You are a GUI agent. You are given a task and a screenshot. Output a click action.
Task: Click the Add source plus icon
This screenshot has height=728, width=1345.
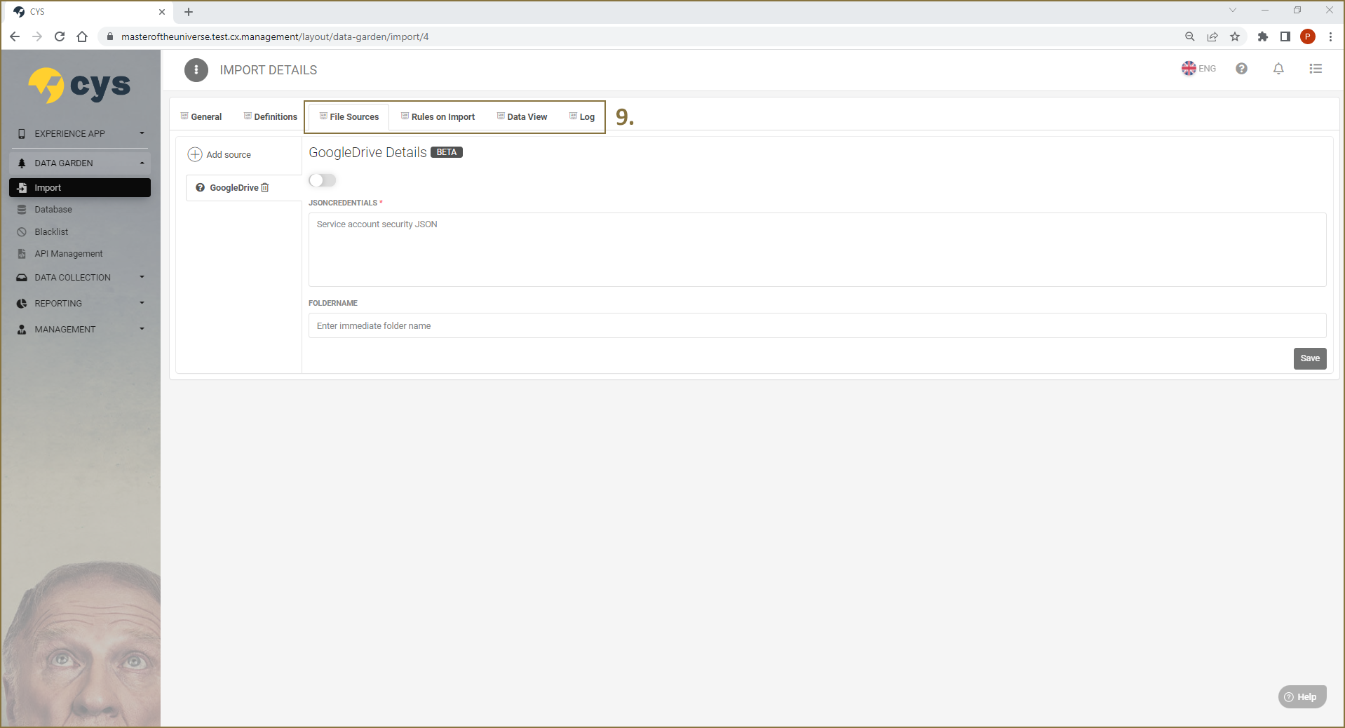(195, 154)
